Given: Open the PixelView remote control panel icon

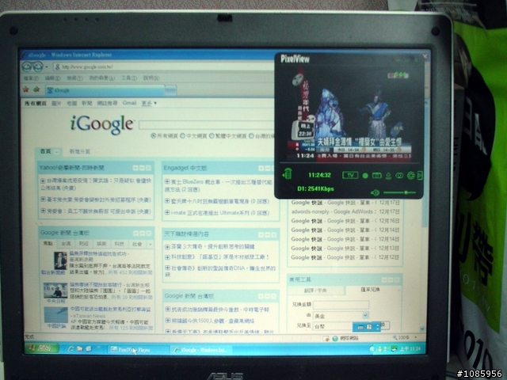Looking at the screenshot, I should [x=287, y=174].
